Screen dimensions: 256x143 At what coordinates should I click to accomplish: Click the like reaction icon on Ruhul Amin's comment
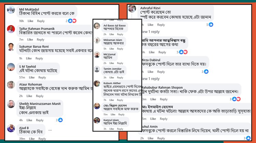coord(248,138)
